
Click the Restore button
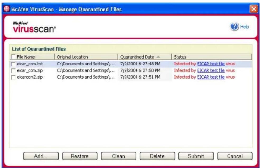tap(80, 156)
